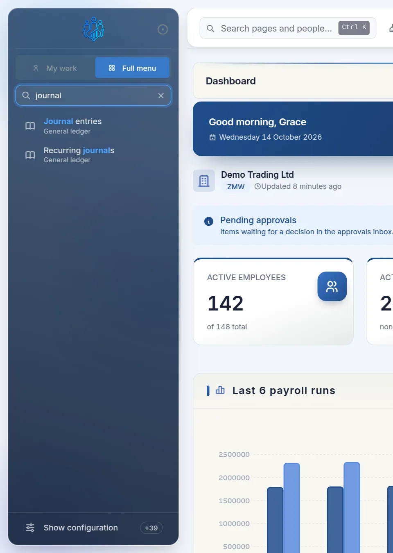Click the +39 badge
This screenshot has width=393, height=553.
tap(151, 528)
